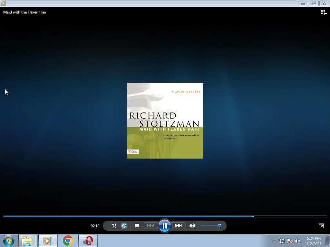Pause the current song

tap(165, 225)
